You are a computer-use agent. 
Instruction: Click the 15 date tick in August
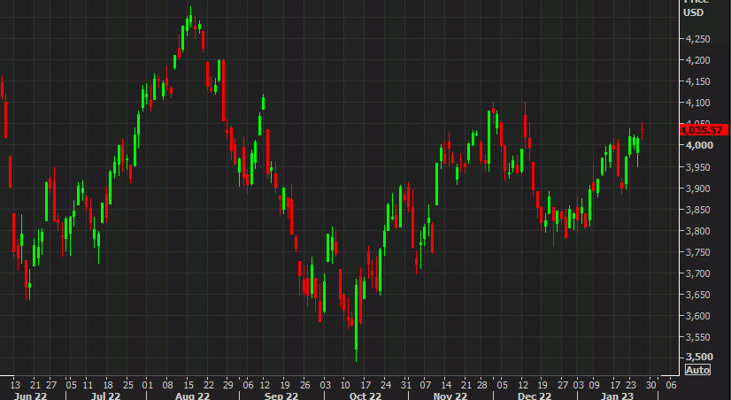coord(189,385)
